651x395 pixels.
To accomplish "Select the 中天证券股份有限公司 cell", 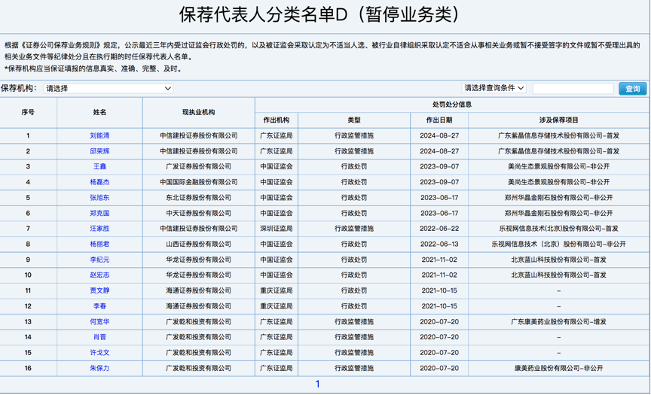I will (198, 213).
